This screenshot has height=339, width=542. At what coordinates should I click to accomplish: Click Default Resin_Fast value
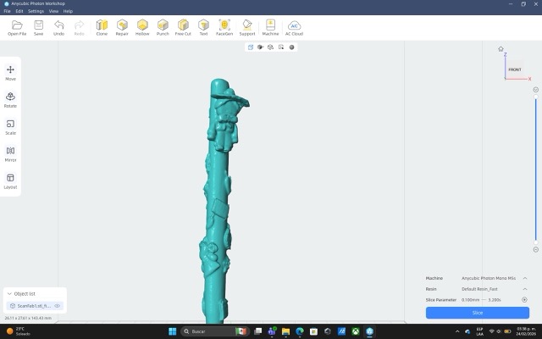pyautogui.click(x=479, y=289)
